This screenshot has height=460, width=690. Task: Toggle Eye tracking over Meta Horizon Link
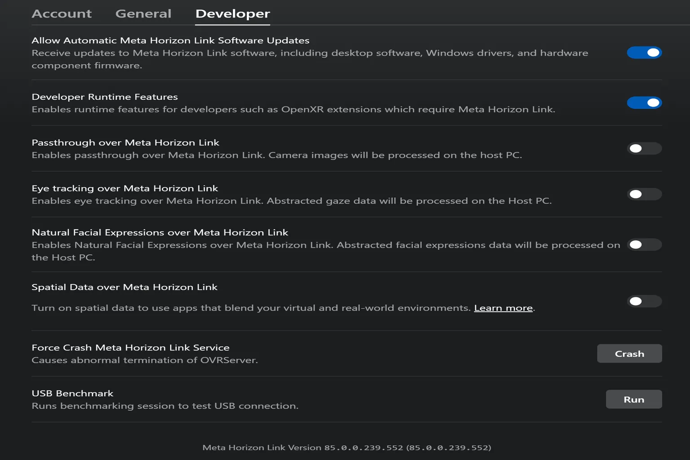click(644, 194)
